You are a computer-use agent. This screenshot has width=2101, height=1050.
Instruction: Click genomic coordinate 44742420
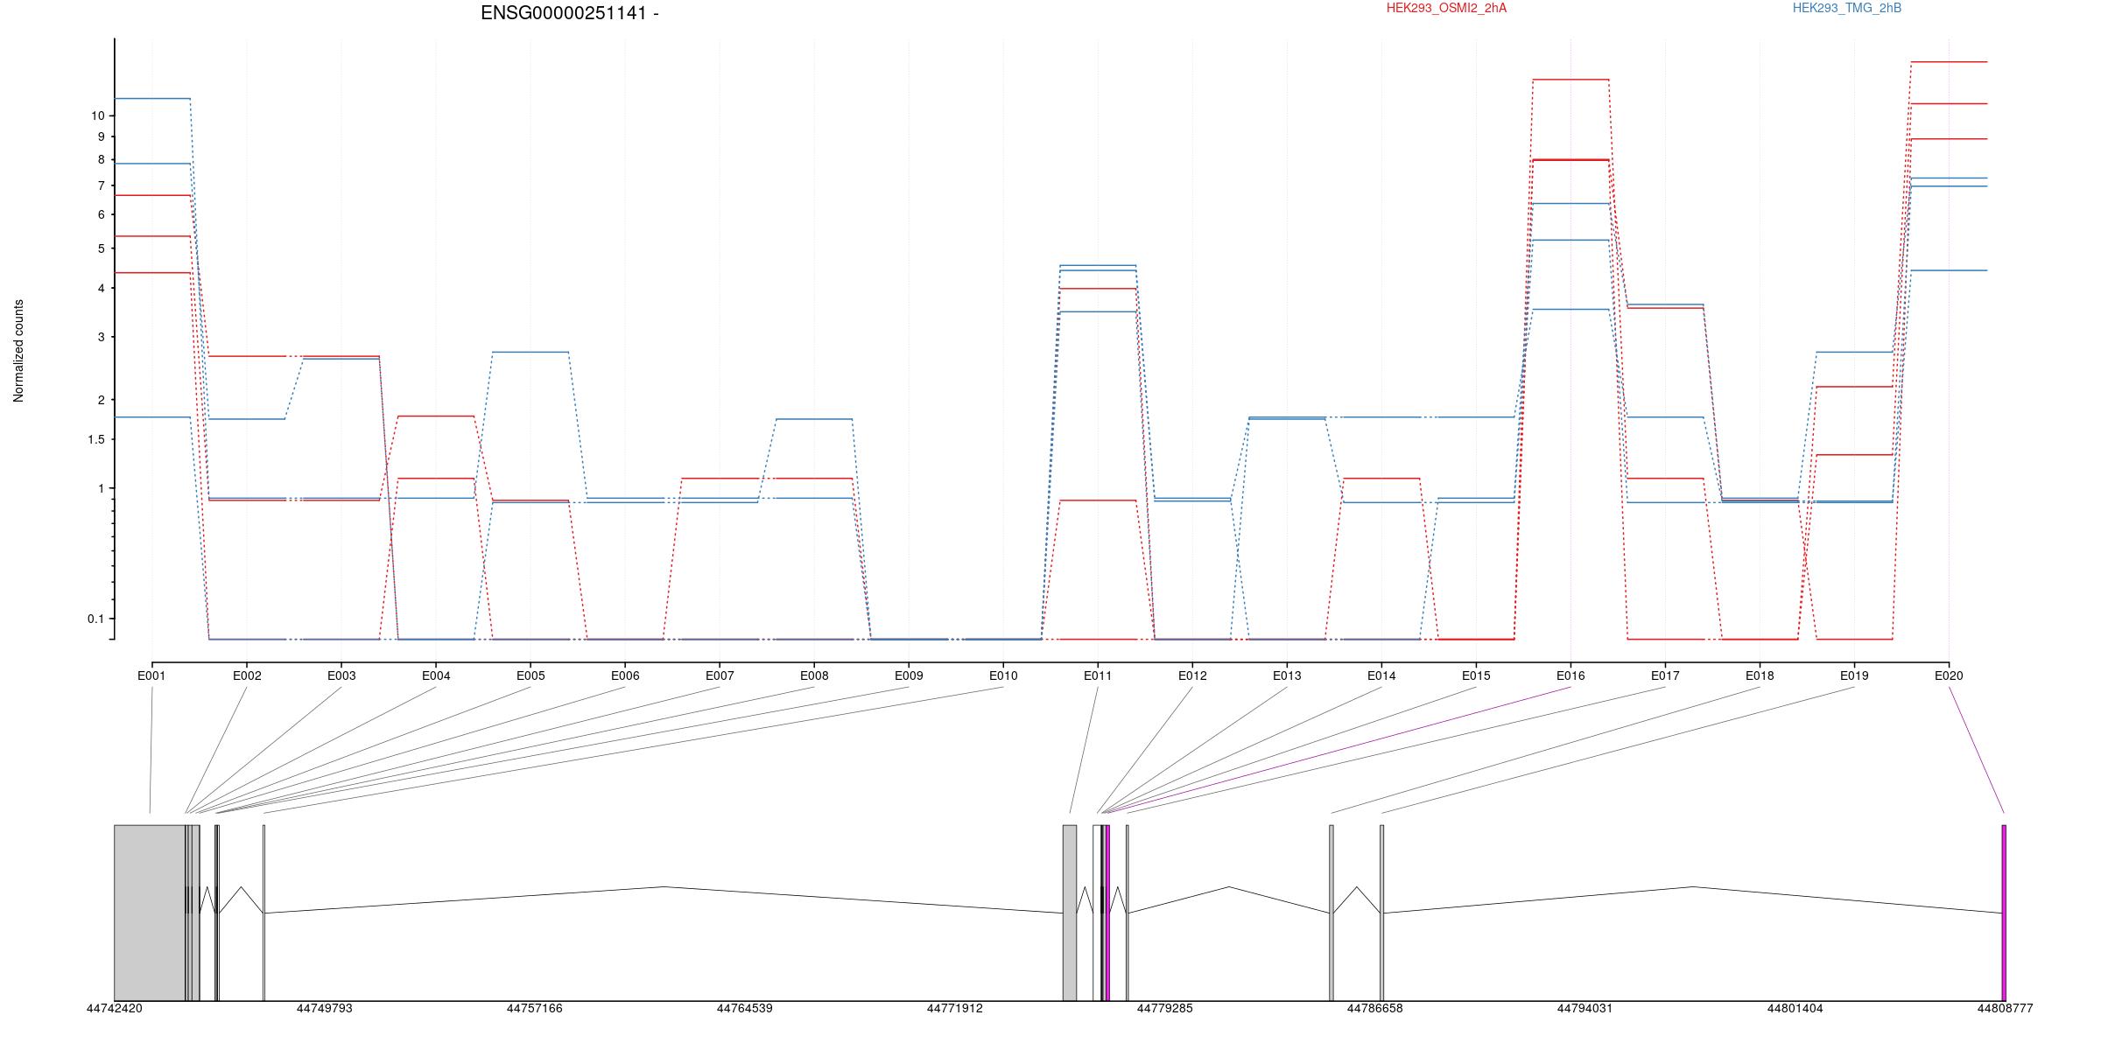point(114,1009)
